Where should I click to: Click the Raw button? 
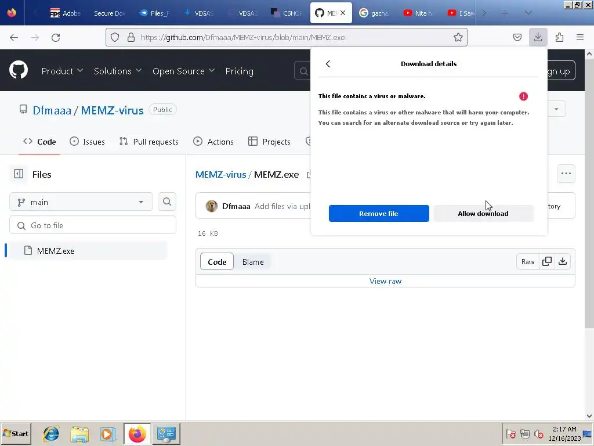click(x=528, y=262)
